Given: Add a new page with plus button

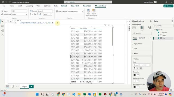Looking at the screenshot, I should tap(31, 86).
